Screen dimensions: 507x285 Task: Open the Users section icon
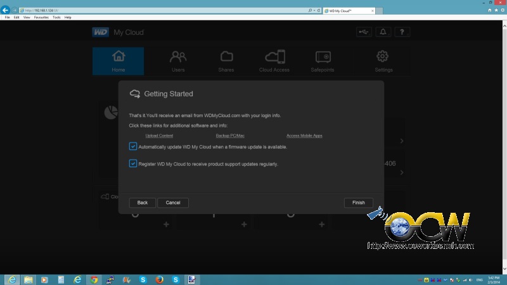pyautogui.click(x=178, y=57)
